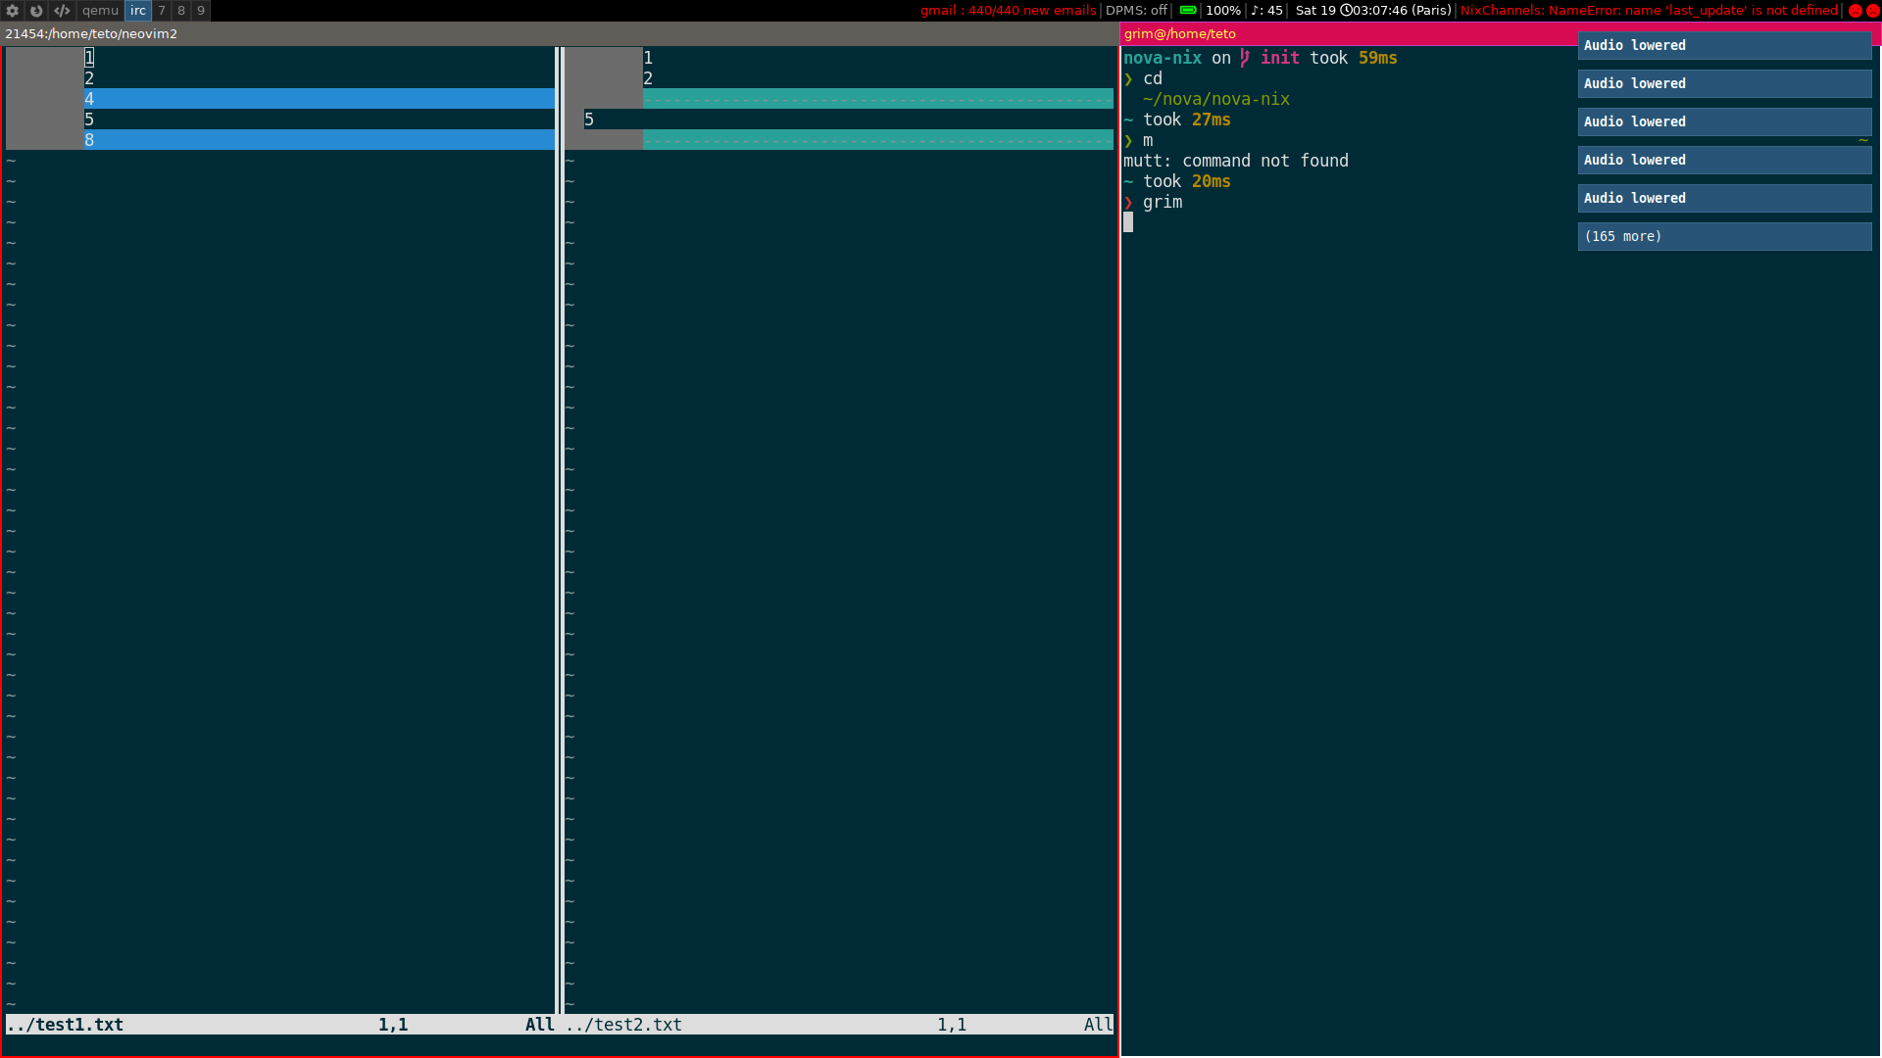Viewport: 1882px width, 1058px height.
Task: Click the clock icon beside the Paris time
Action: coord(1344,11)
